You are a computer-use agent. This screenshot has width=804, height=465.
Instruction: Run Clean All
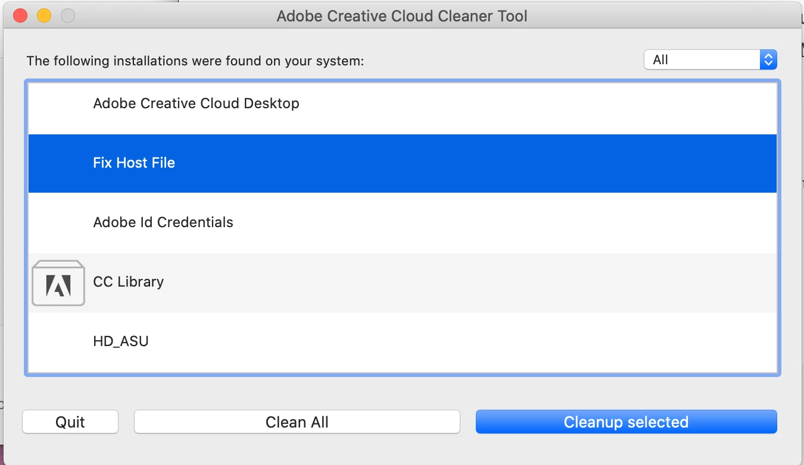297,422
